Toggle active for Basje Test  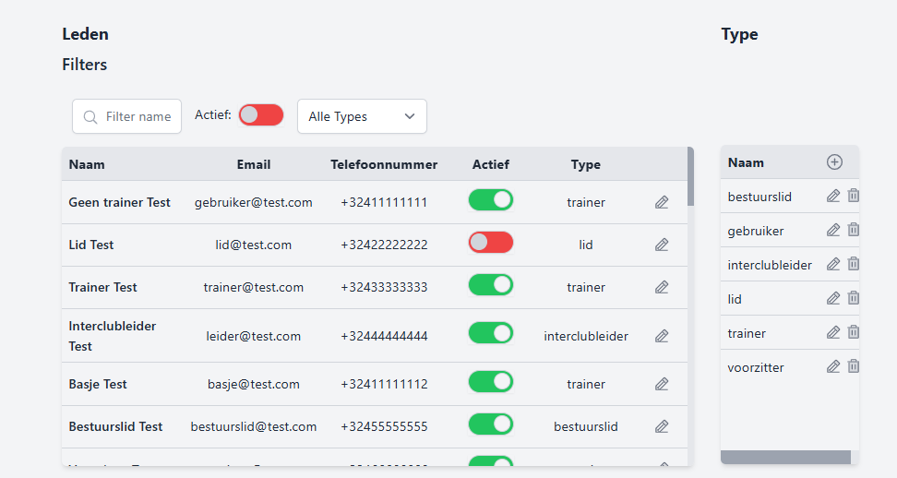(x=491, y=382)
